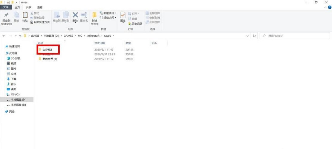Expand the address bar history dropdown

(248, 36)
